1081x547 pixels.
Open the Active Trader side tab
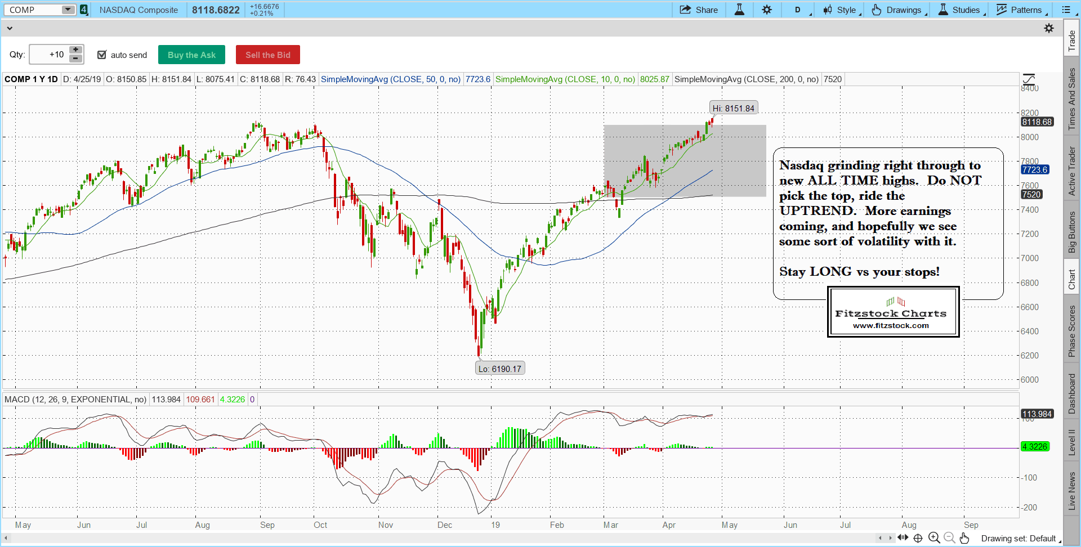pyautogui.click(x=1072, y=171)
